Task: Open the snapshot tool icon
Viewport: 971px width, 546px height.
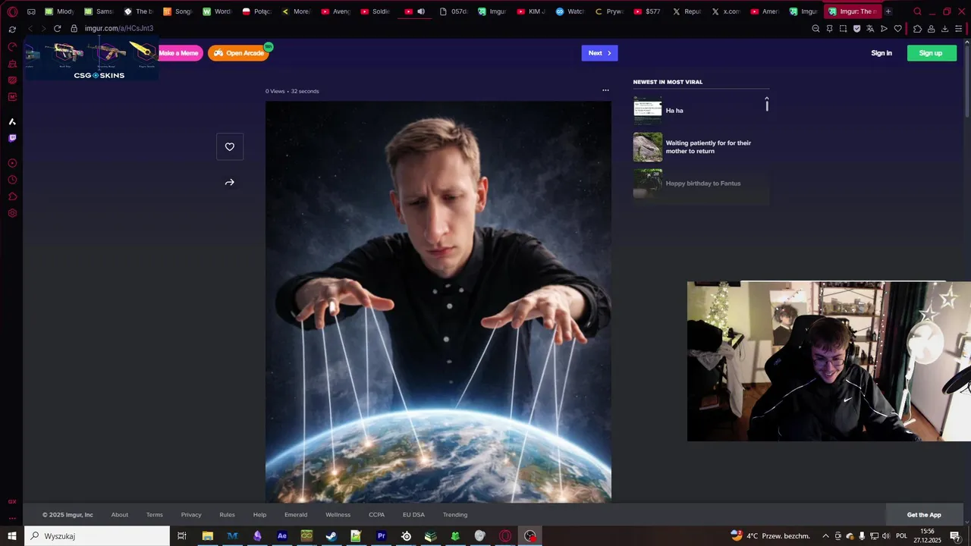Action: tap(843, 29)
